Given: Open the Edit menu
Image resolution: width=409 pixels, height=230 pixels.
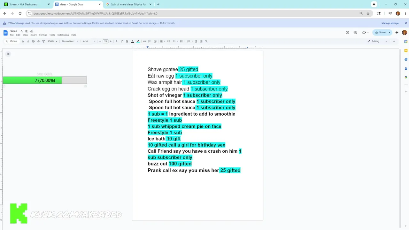Looking at the screenshot, I should 18,35.
